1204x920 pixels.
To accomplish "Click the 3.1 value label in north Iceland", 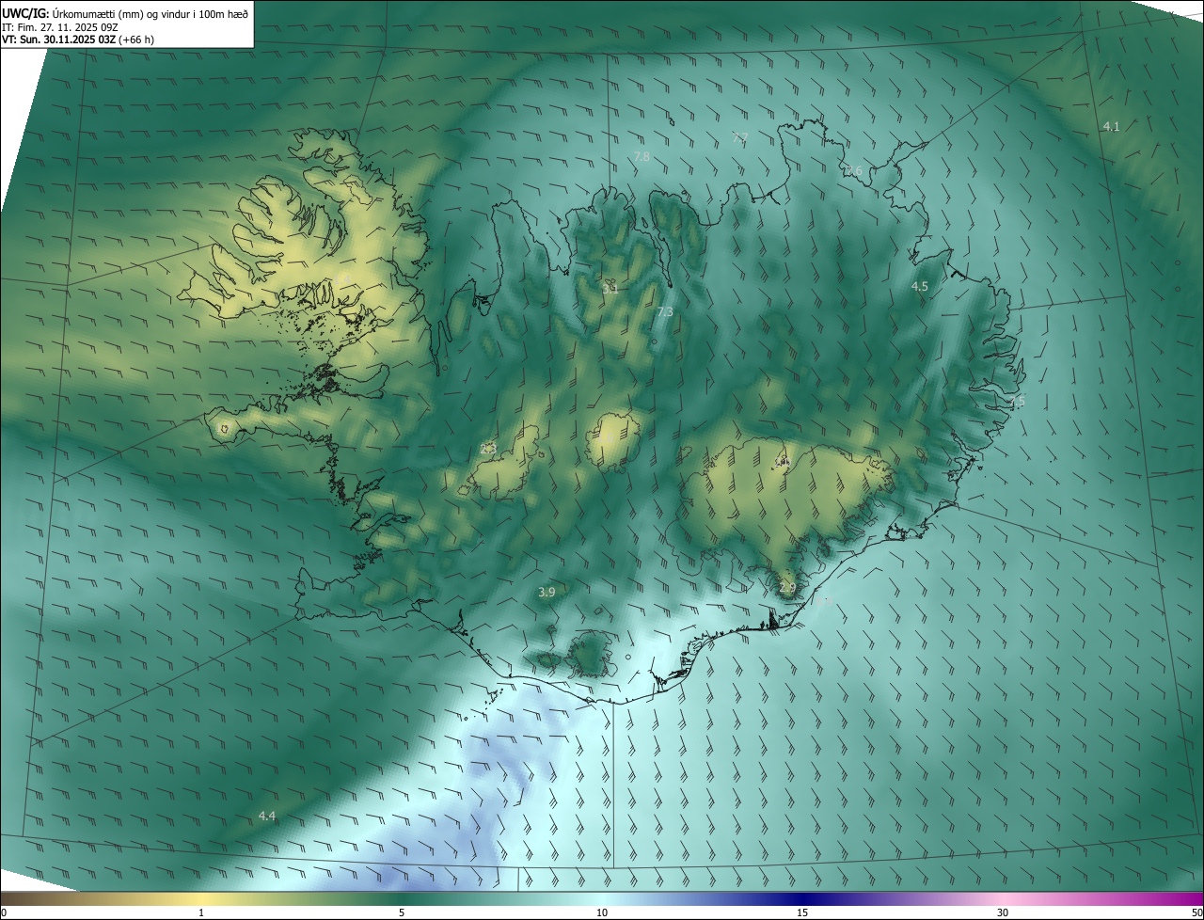I will pyautogui.click(x=610, y=289).
